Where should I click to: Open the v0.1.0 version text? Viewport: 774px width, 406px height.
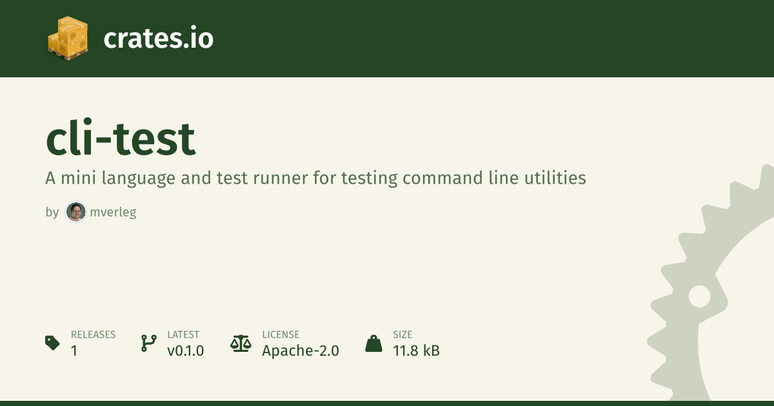pos(186,351)
